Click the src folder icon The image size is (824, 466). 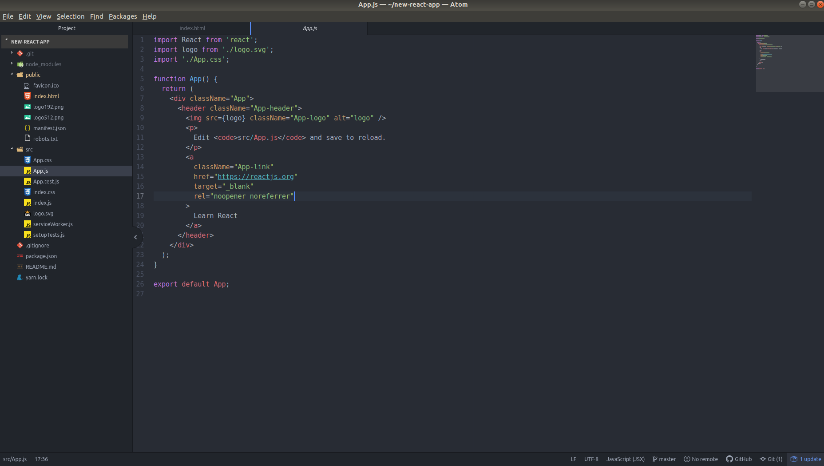[x=20, y=149]
